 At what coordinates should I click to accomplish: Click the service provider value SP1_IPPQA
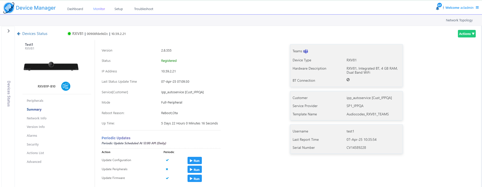pyautogui.click(x=355, y=106)
